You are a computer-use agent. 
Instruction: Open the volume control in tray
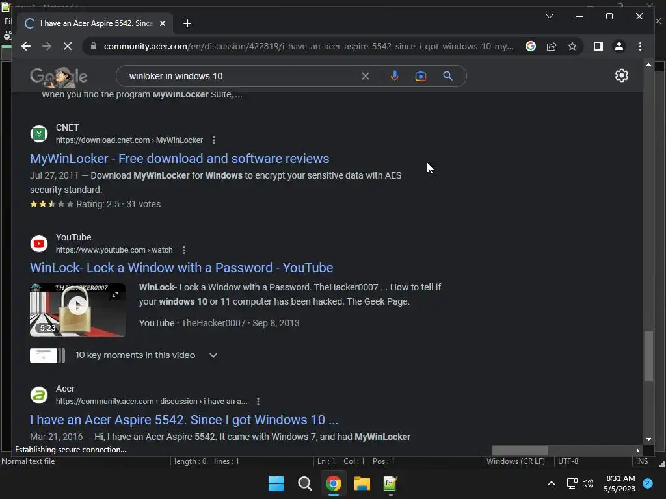coord(588,483)
